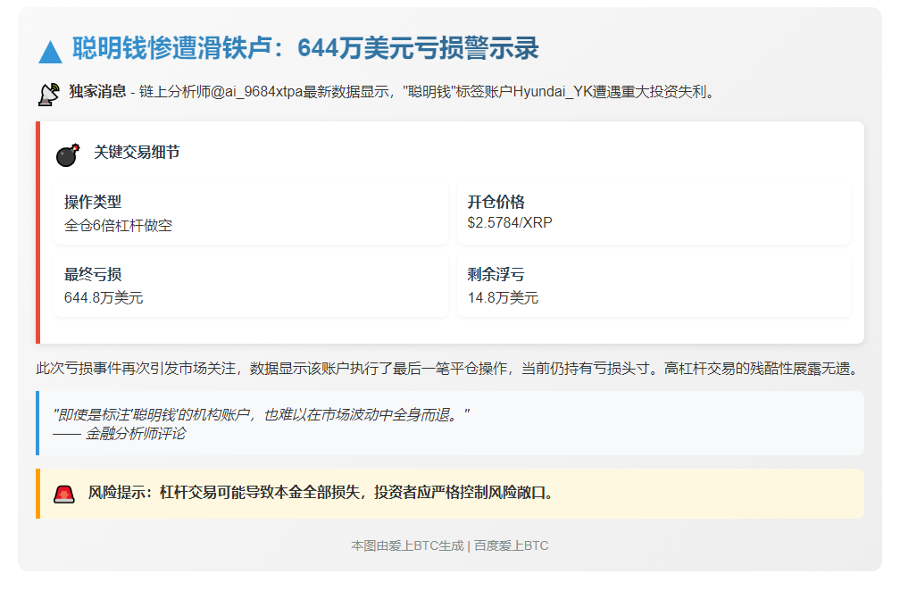Open the 剩余浮亏 card

point(654,286)
